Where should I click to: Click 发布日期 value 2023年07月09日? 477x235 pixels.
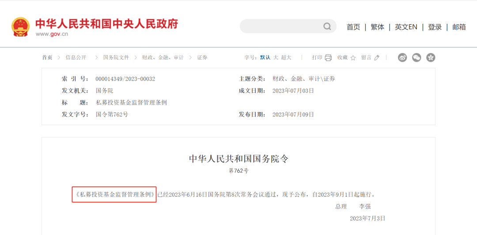click(x=293, y=115)
